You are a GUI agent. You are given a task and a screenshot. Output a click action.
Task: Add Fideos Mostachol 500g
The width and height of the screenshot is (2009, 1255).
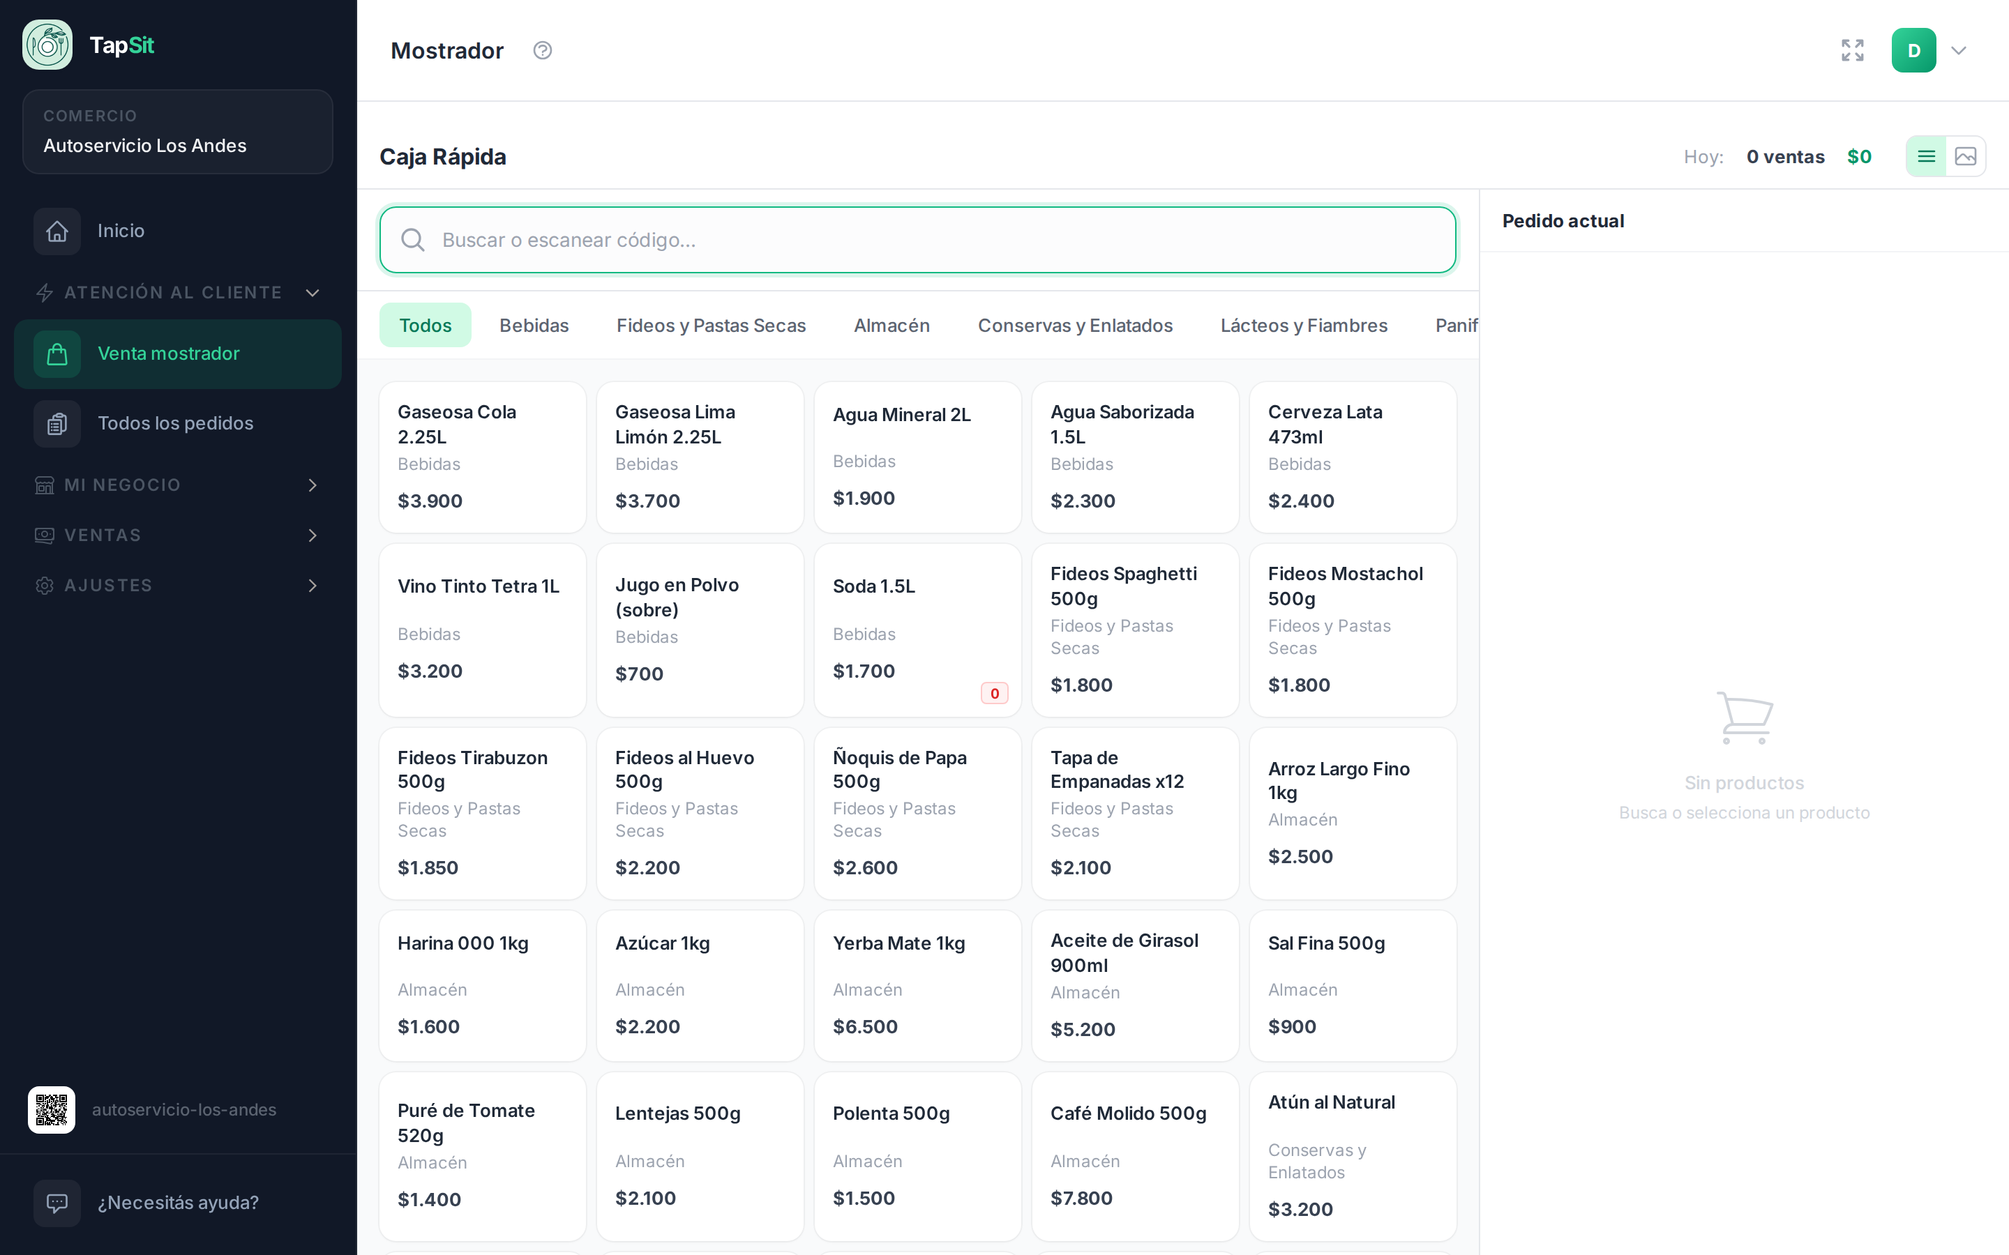pyautogui.click(x=1353, y=630)
